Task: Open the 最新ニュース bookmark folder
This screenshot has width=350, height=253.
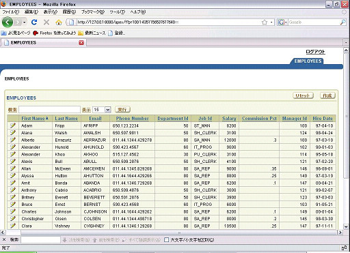Action: (x=92, y=33)
